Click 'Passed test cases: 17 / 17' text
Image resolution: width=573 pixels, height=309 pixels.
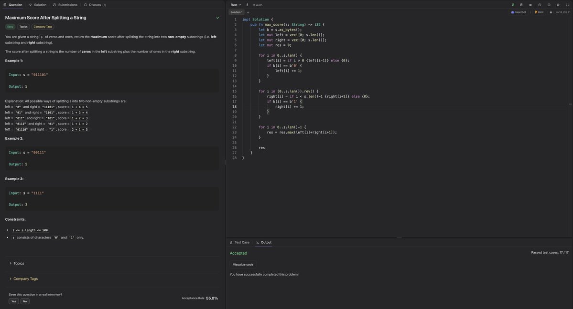(x=550, y=252)
